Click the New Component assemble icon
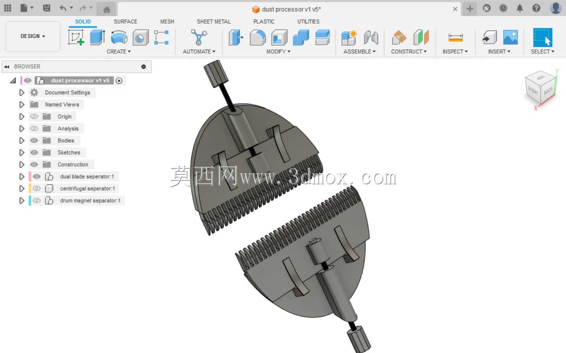 coord(349,38)
